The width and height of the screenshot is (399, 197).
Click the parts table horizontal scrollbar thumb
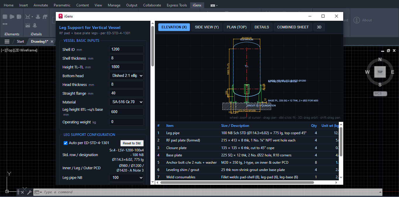(x=237, y=182)
